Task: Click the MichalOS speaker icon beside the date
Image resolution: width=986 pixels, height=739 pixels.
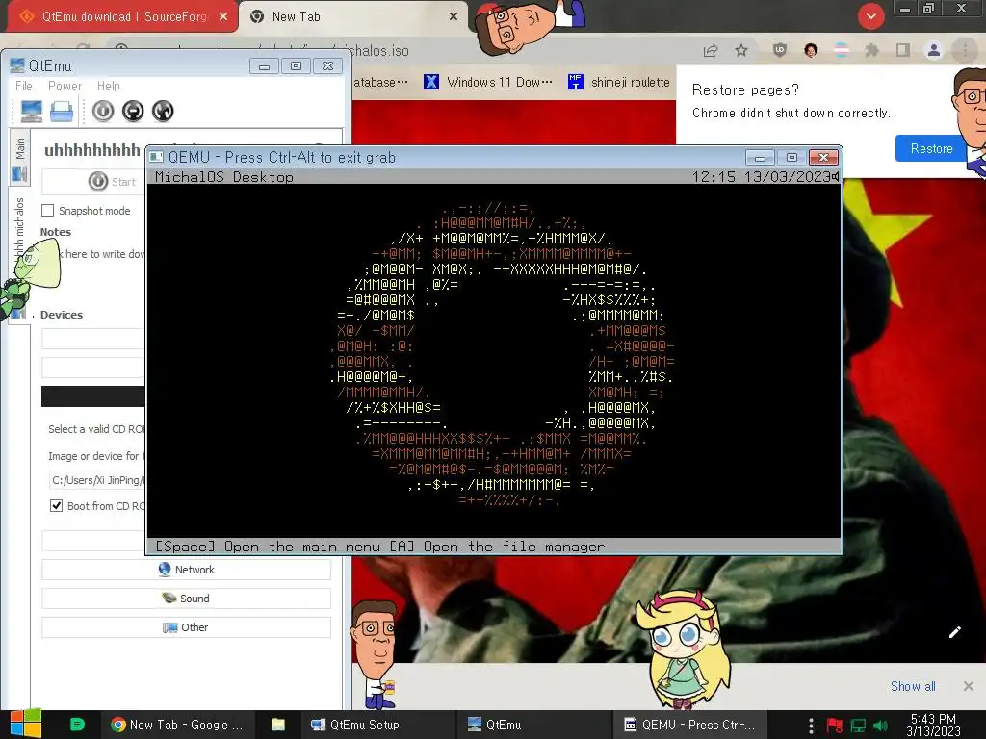Action: click(x=835, y=177)
